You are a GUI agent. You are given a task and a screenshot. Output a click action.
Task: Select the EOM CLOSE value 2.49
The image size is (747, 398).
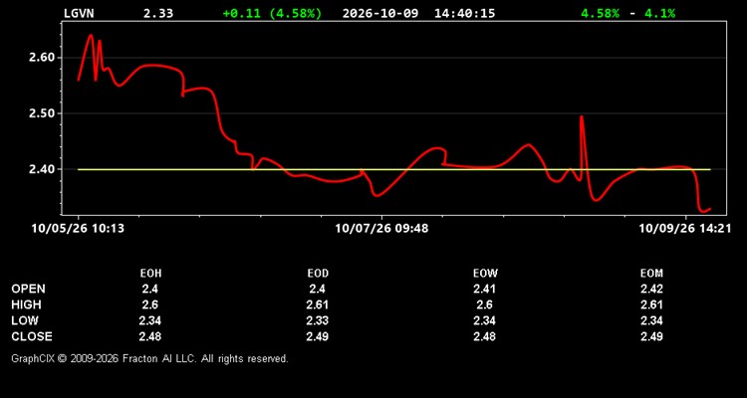(x=651, y=336)
